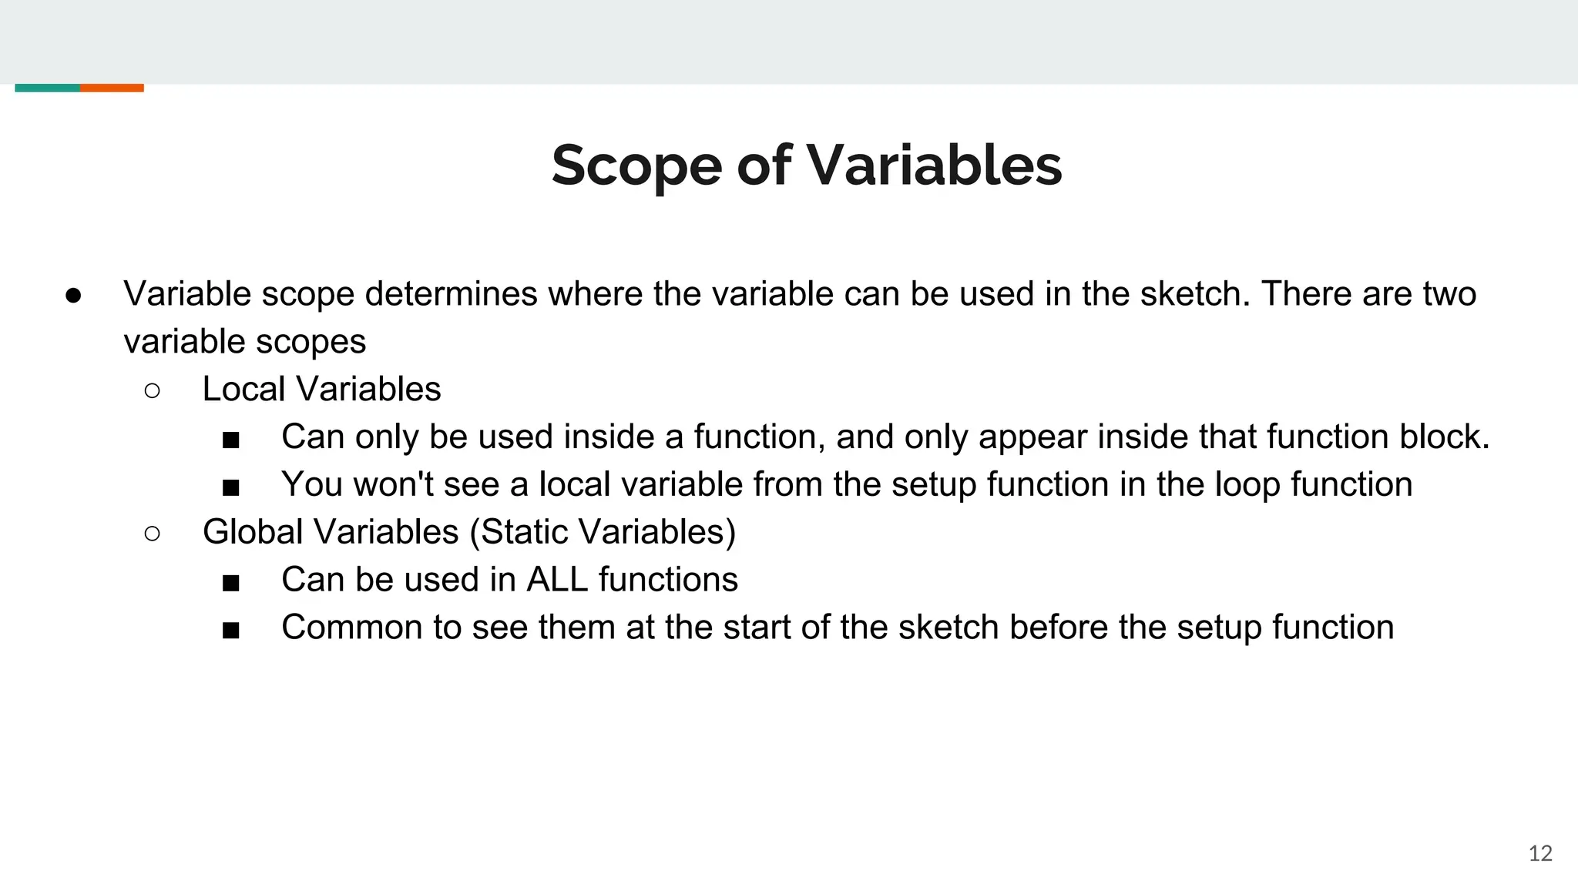Click the gray header band
The height and width of the screenshot is (887, 1578).
pyautogui.click(x=789, y=42)
